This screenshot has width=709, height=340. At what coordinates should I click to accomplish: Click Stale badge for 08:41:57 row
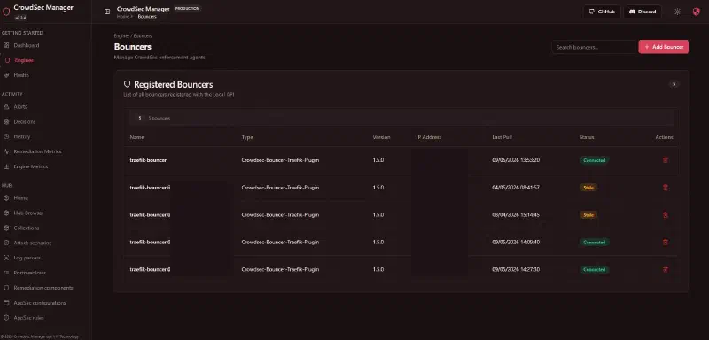point(588,188)
